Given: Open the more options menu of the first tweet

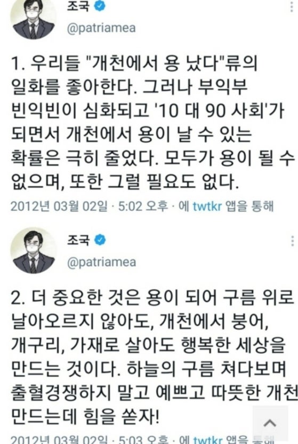Looking at the screenshot, I should click(292, 6).
